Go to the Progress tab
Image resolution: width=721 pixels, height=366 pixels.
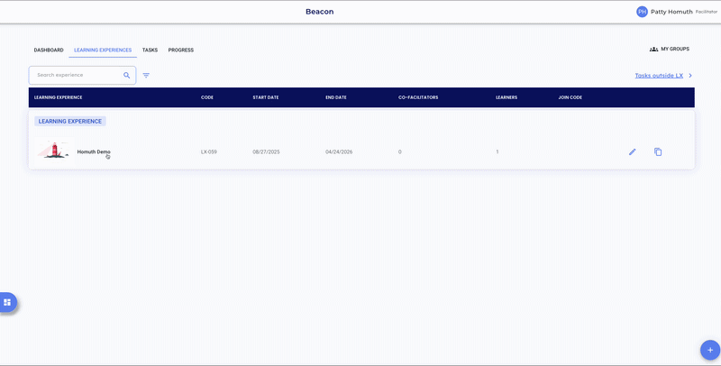(x=180, y=50)
